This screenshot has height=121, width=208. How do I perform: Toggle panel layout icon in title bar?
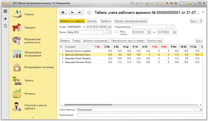point(182,3)
